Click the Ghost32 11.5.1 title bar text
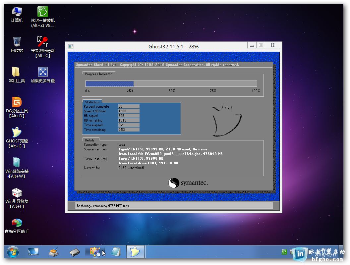 pyautogui.click(x=173, y=47)
